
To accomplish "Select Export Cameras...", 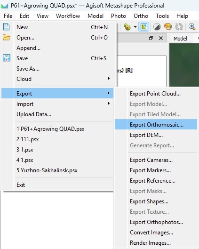I will click(156, 160).
